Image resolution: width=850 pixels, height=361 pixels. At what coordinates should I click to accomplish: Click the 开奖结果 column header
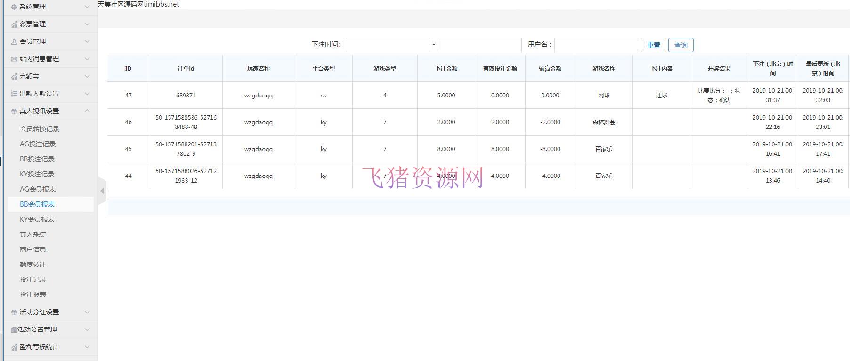(x=719, y=68)
